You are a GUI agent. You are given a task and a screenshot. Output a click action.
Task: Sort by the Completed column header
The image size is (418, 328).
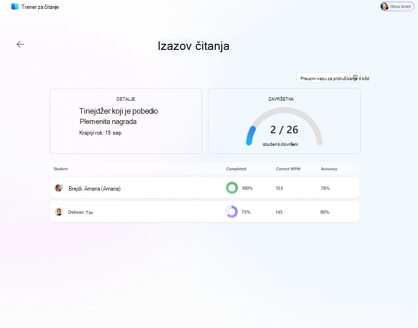[x=236, y=169]
